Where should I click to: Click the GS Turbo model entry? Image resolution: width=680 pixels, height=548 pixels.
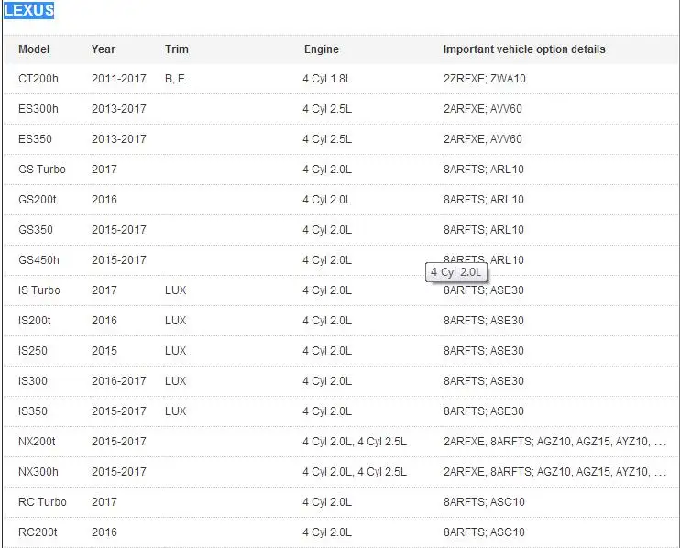(42, 170)
